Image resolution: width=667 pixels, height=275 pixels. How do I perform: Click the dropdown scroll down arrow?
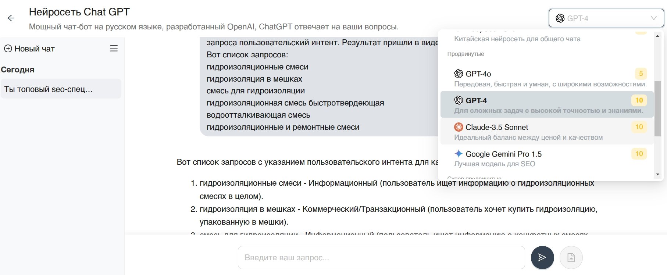point(657,175)
